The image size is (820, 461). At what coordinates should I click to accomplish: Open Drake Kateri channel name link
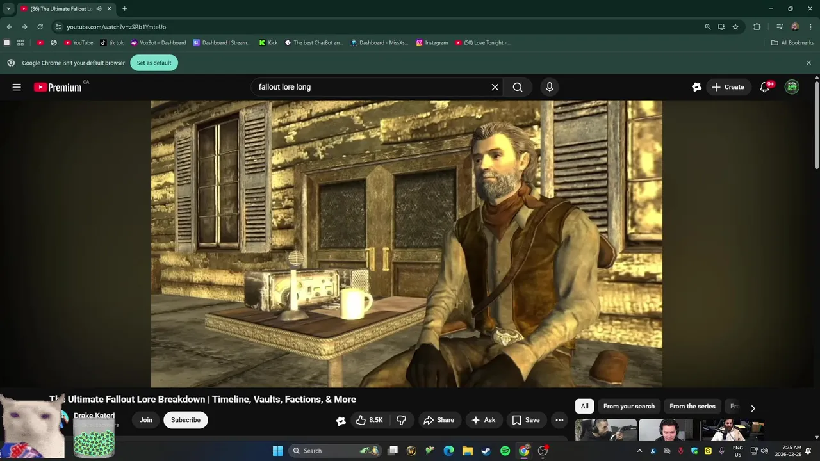coord(94,416)
